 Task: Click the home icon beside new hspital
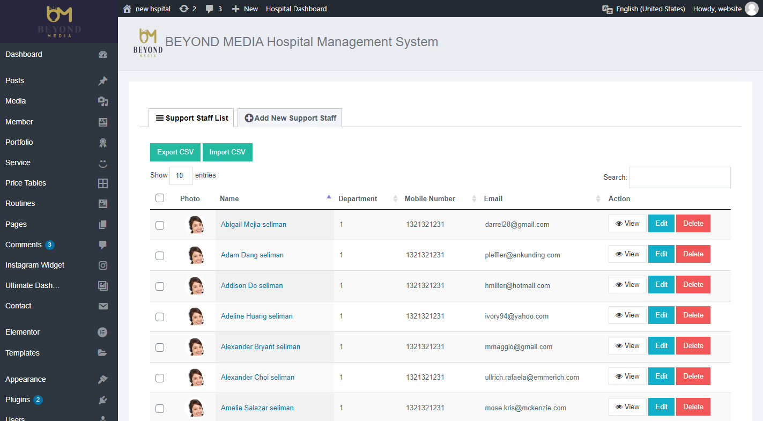pos(127,9)
